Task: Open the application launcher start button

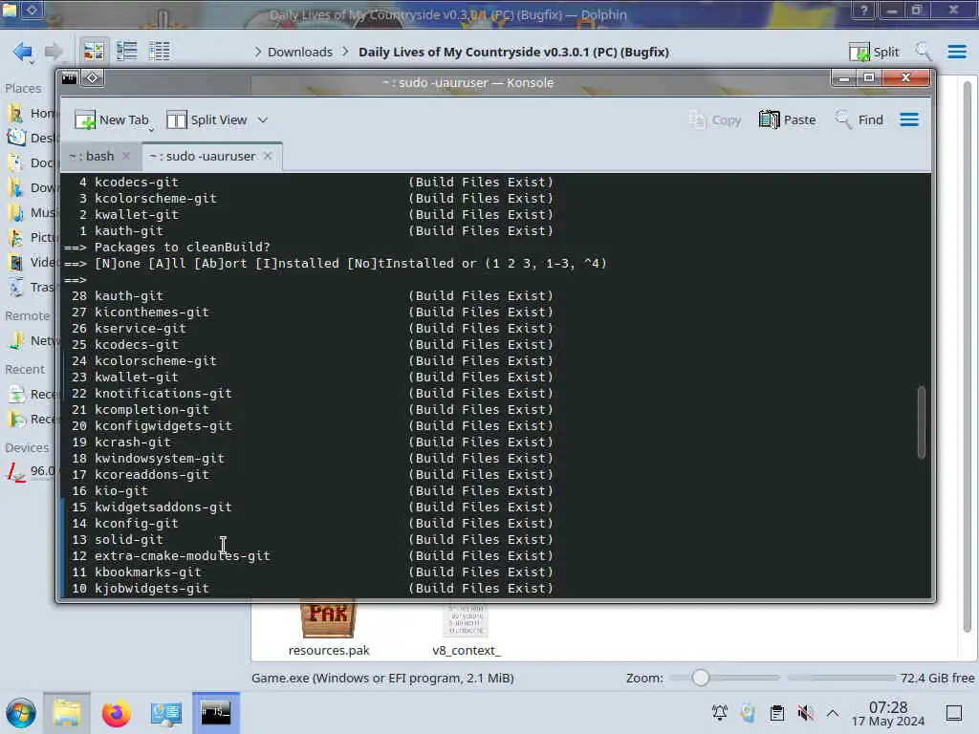Action: [21, 713]
